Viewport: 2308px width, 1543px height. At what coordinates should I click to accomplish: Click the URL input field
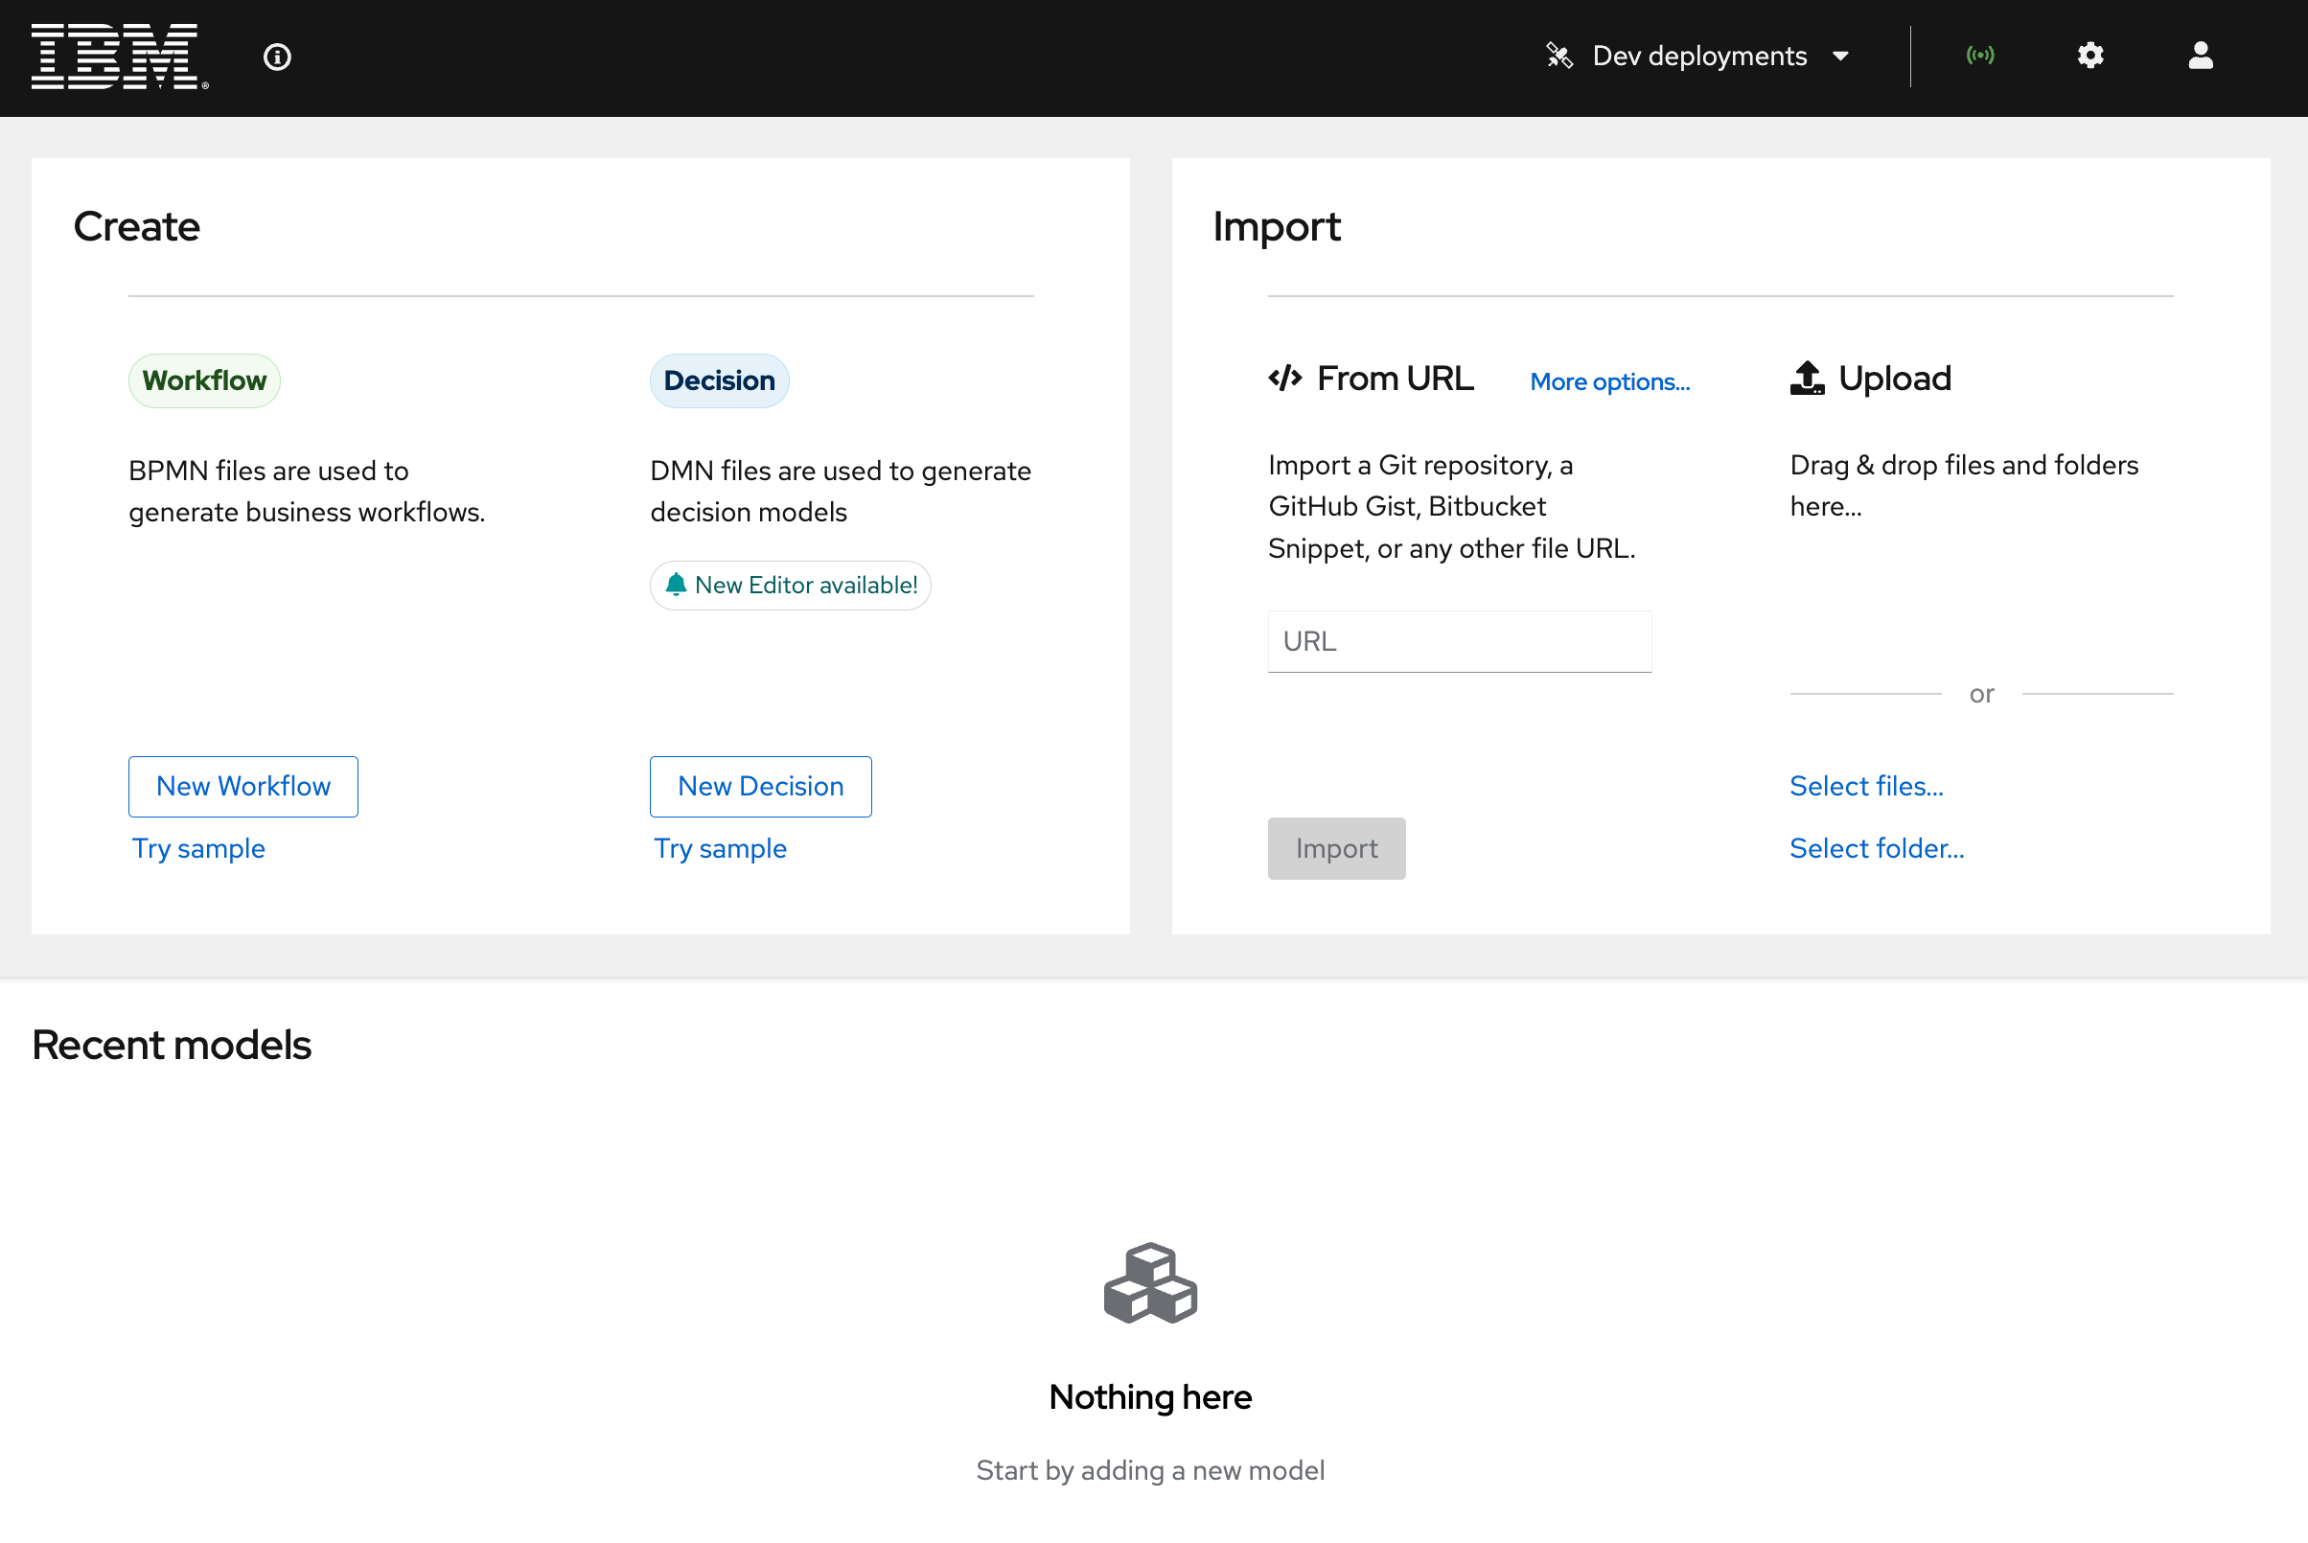(1459, 640)
